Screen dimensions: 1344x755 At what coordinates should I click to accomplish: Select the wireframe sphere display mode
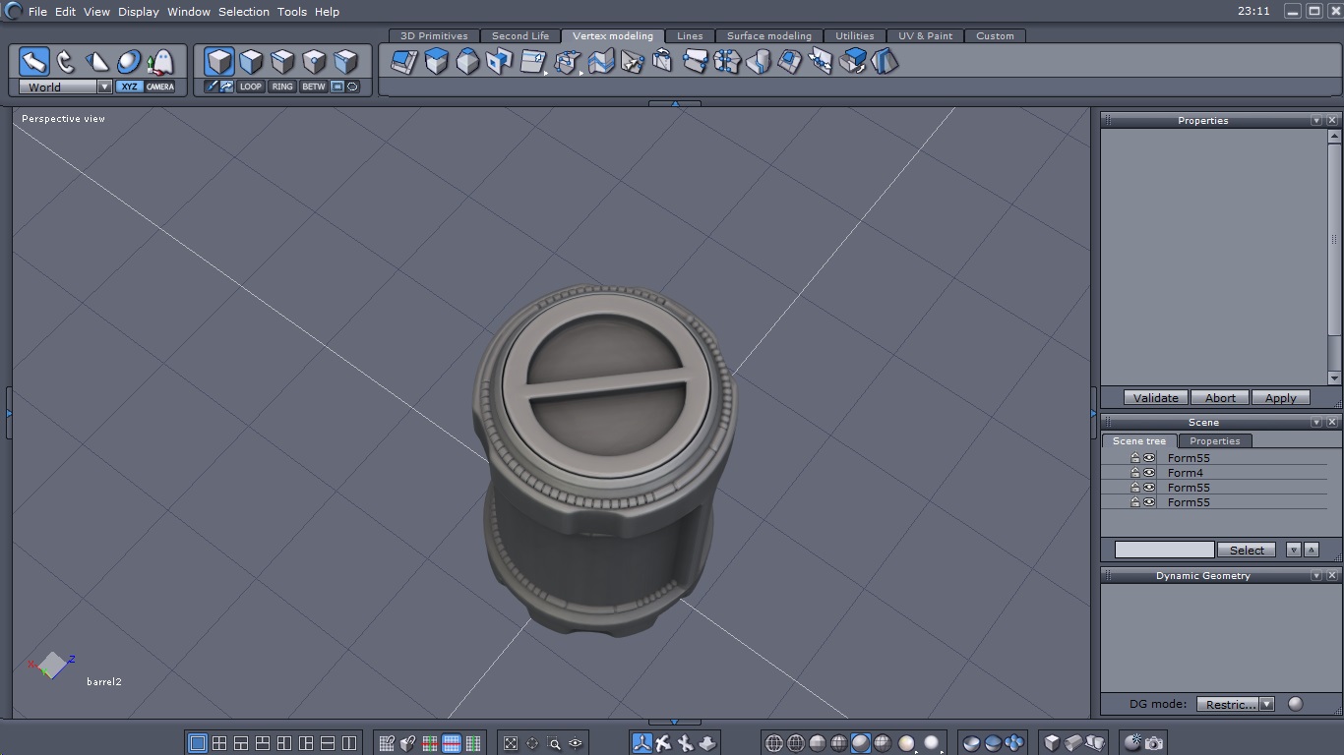[774, 743]
